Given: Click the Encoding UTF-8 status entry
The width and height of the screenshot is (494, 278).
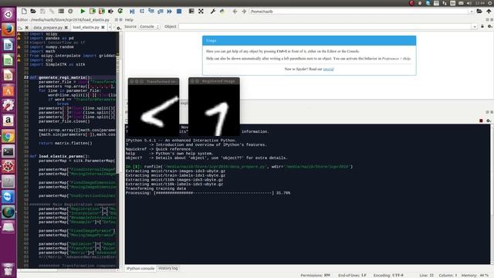Looking at the screenshot, I should [x=388, y=275].
